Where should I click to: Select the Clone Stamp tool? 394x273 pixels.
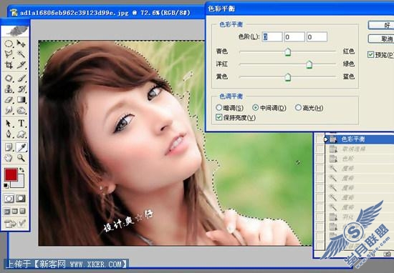point(9,89)
